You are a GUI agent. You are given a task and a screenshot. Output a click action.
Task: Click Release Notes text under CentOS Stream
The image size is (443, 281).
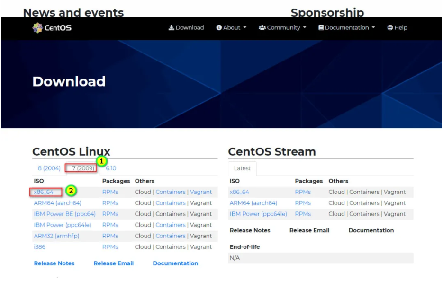[250, 230]
